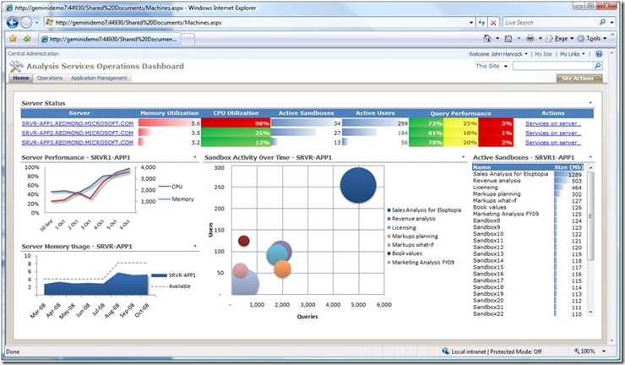Expand the toolbar overflow chevron
The width and height of the screenshot is (625, 365).
point(612,35)
